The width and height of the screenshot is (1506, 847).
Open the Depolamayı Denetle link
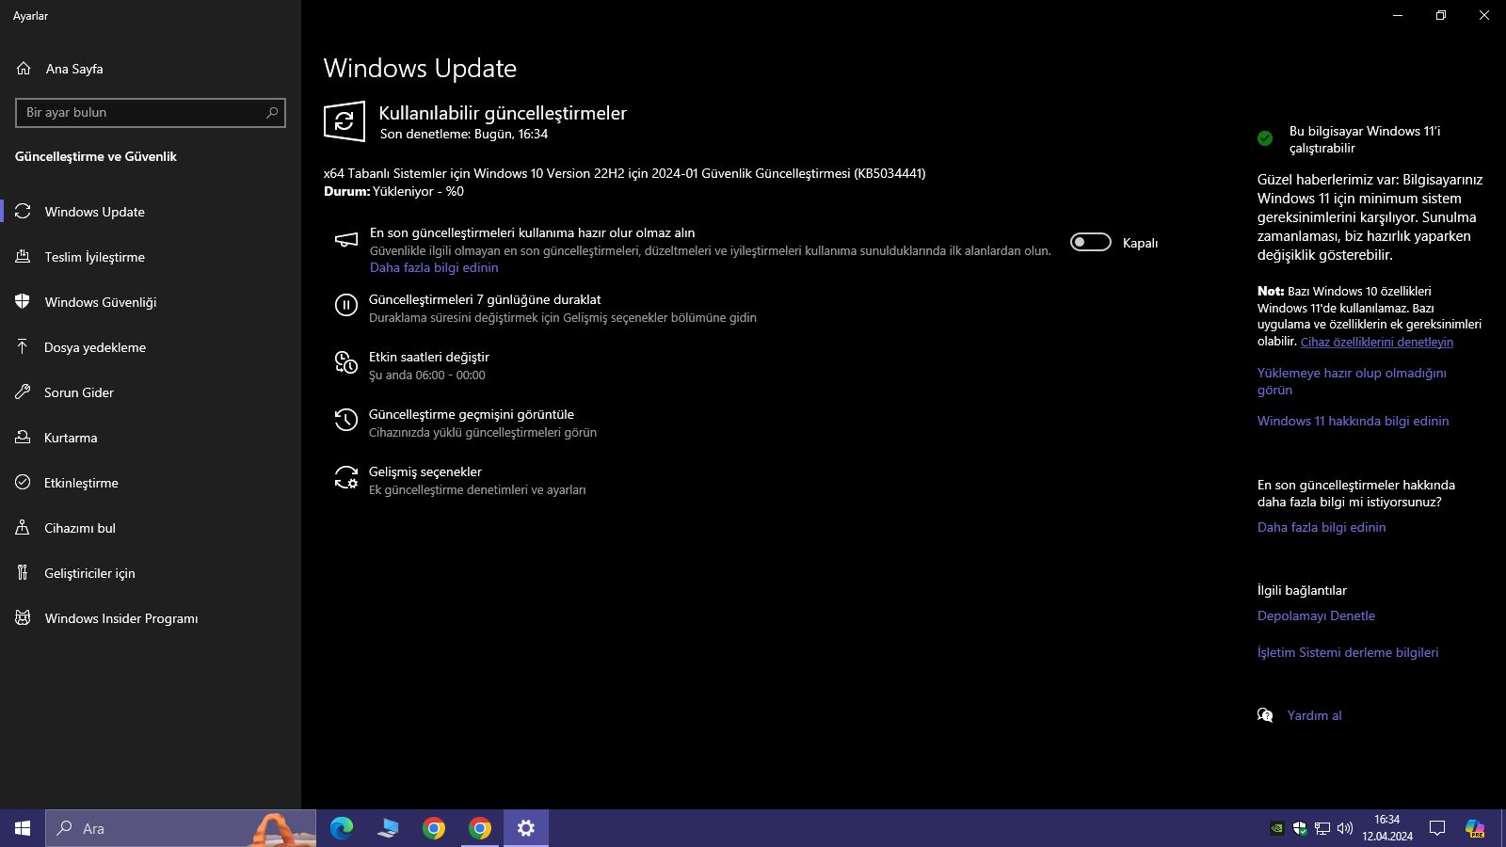point(1316,615)
